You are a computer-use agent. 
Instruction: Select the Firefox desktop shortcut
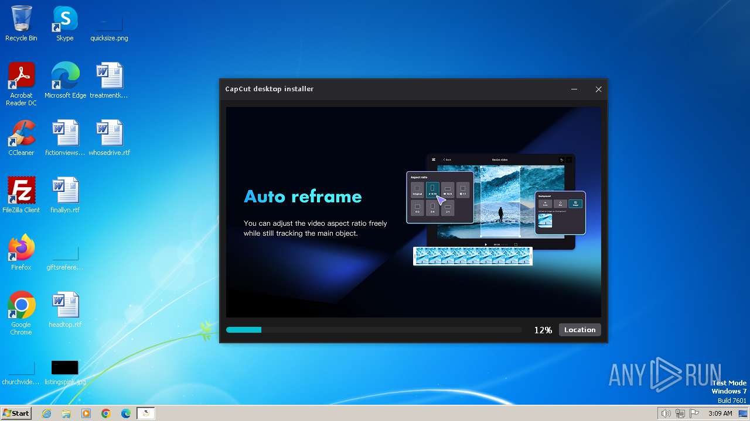pos(21,253)
